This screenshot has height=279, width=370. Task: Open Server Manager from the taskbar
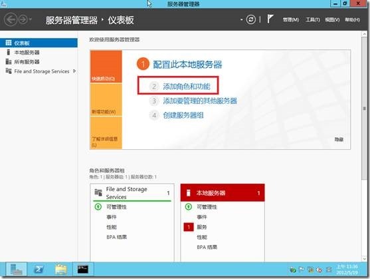coord(17,269)
